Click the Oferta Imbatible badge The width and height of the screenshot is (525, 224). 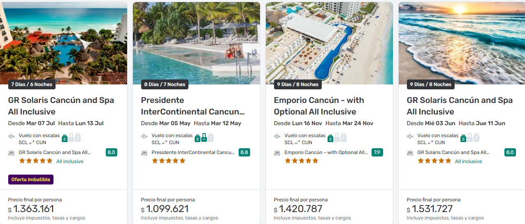point(31,180)
